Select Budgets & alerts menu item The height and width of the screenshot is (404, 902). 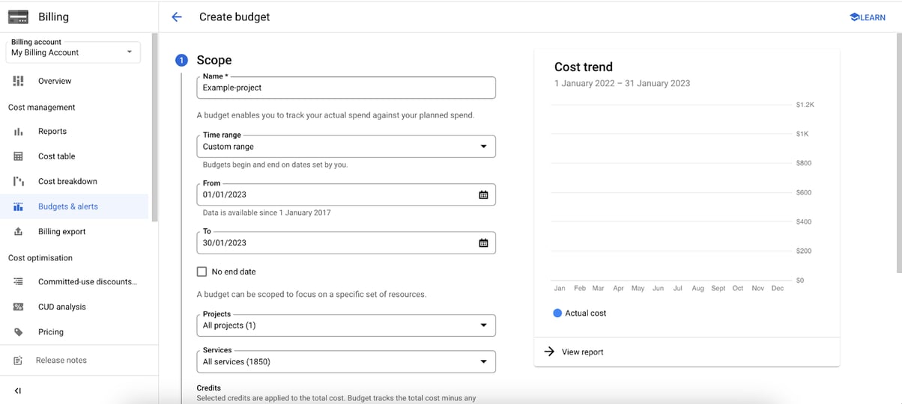(67, 206)
